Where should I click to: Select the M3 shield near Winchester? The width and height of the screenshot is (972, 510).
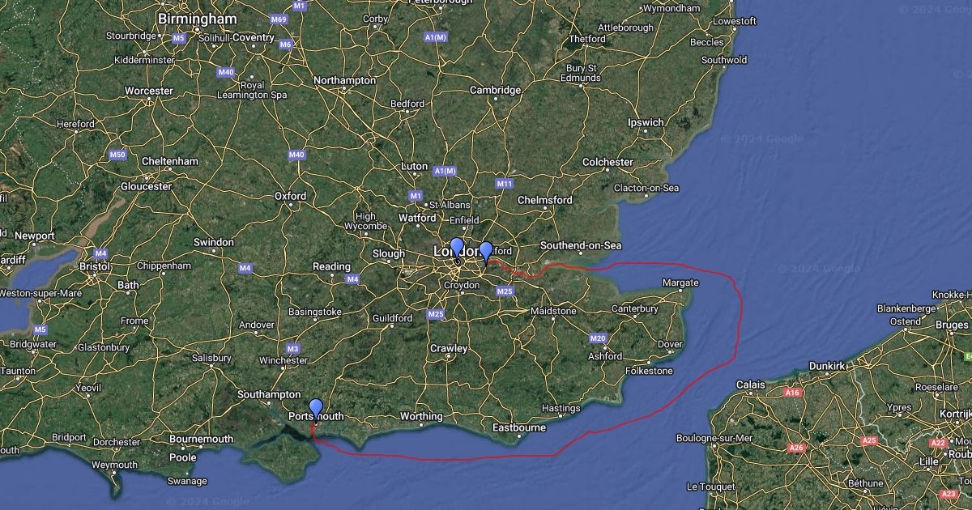click(293, 349)
